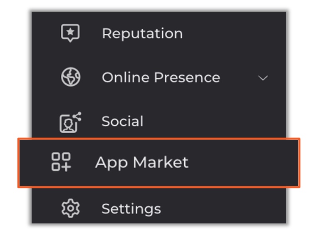
Task: Click the Social person-share icon
Action: [70, 122]
